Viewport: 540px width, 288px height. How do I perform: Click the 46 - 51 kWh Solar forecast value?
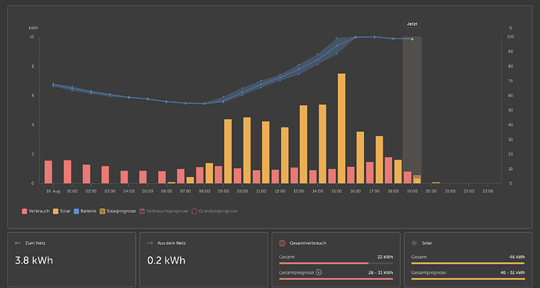(513, 272)
